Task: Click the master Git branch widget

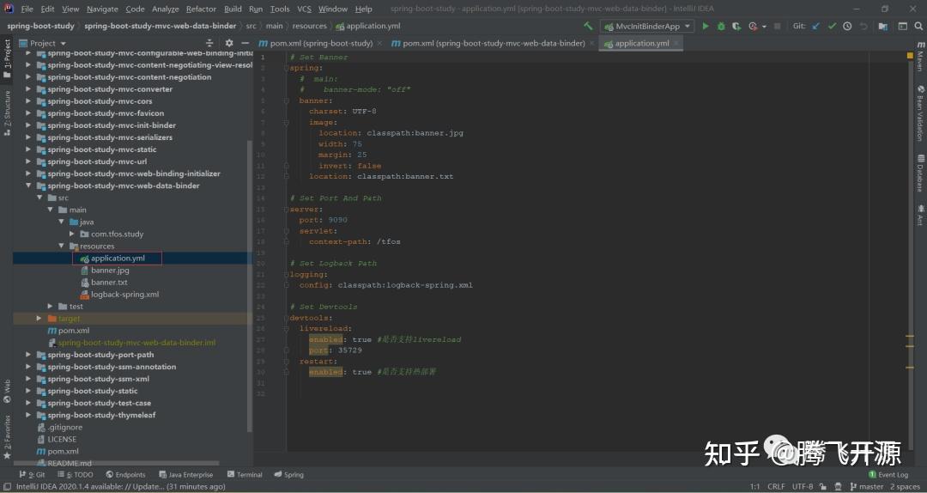Action: click(x=866, y=486)
